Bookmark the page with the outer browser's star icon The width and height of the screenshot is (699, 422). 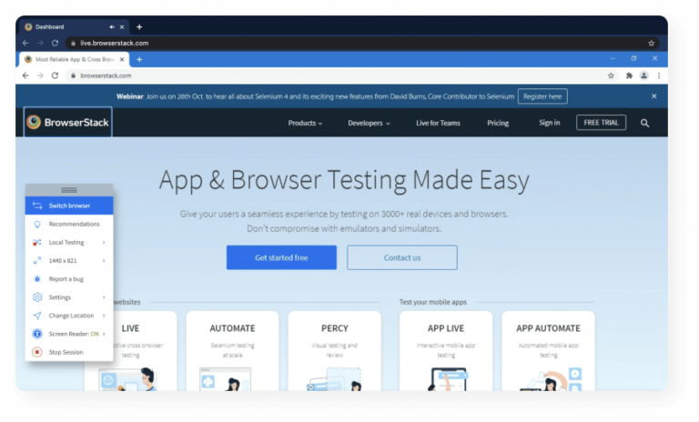[x=651, y=43]
